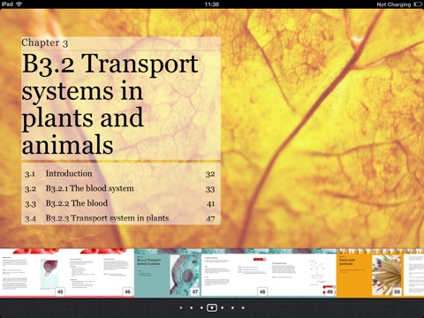Tap the second dot after current chapter indicator
Image resolution: width=424 pixels, height=318 pixels.
[x=232, y=307]
